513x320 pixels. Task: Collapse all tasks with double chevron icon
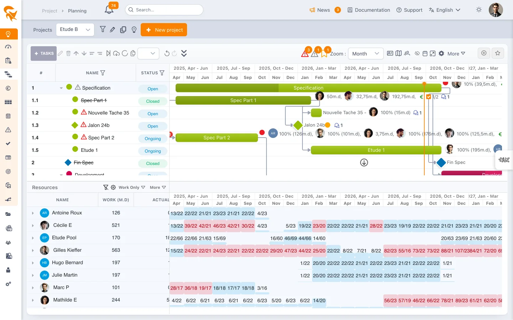point(184,53)
